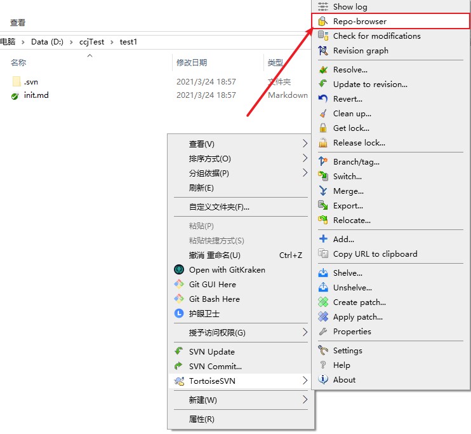Click the GitKraken icon in context menu
Viewport: 471px width, 434px height.
click(x=178, y=270)
